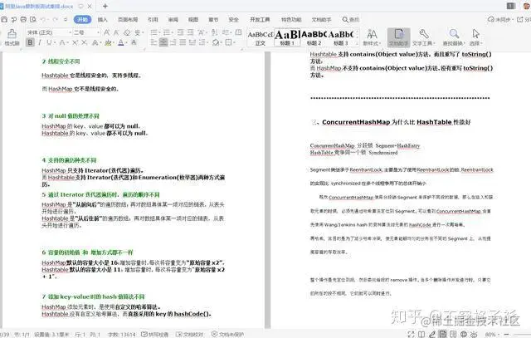The height and width of the screenshot is (338, 531).
Task: Click the Align Left icon
Action: (x=153, y=42)
